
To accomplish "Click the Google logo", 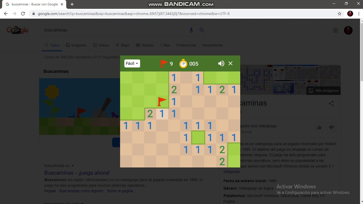I will tap(18, 30).
